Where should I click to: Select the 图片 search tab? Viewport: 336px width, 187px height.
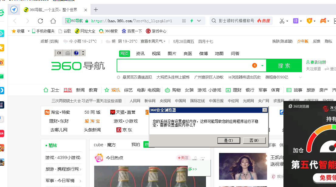tap(172, 54)
